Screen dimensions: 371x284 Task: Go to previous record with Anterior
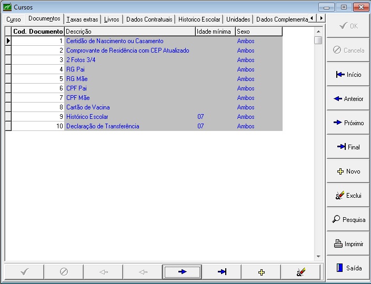(x=348, y=99)
